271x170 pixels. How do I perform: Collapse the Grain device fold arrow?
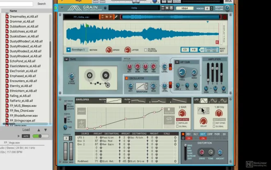pos(62,8)
